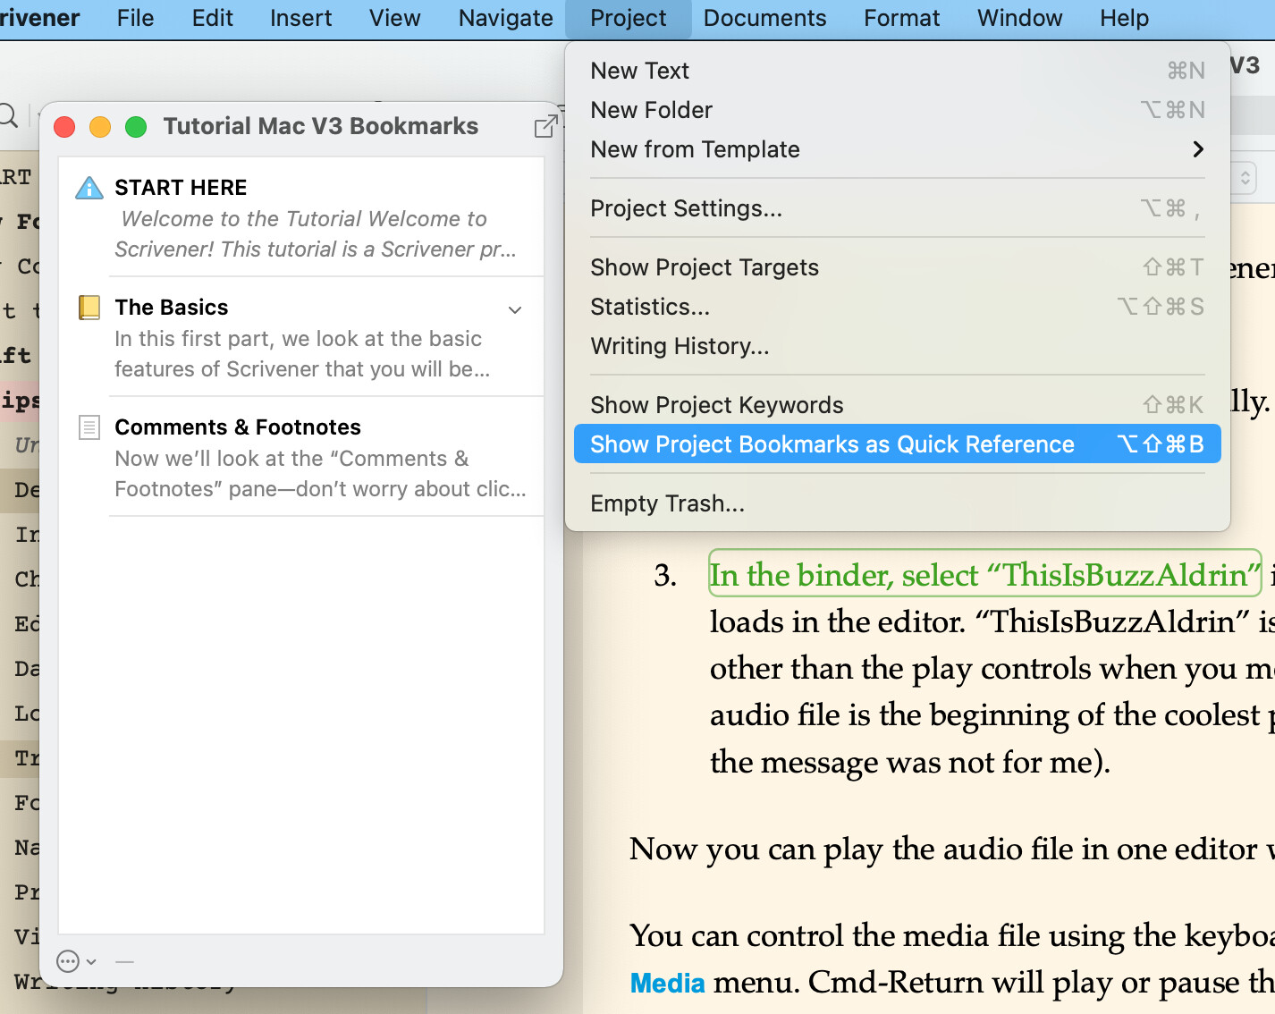Viewport: 1275px width, 1014px height.
Task: Open Project Settings...
Action: [898, 208]
